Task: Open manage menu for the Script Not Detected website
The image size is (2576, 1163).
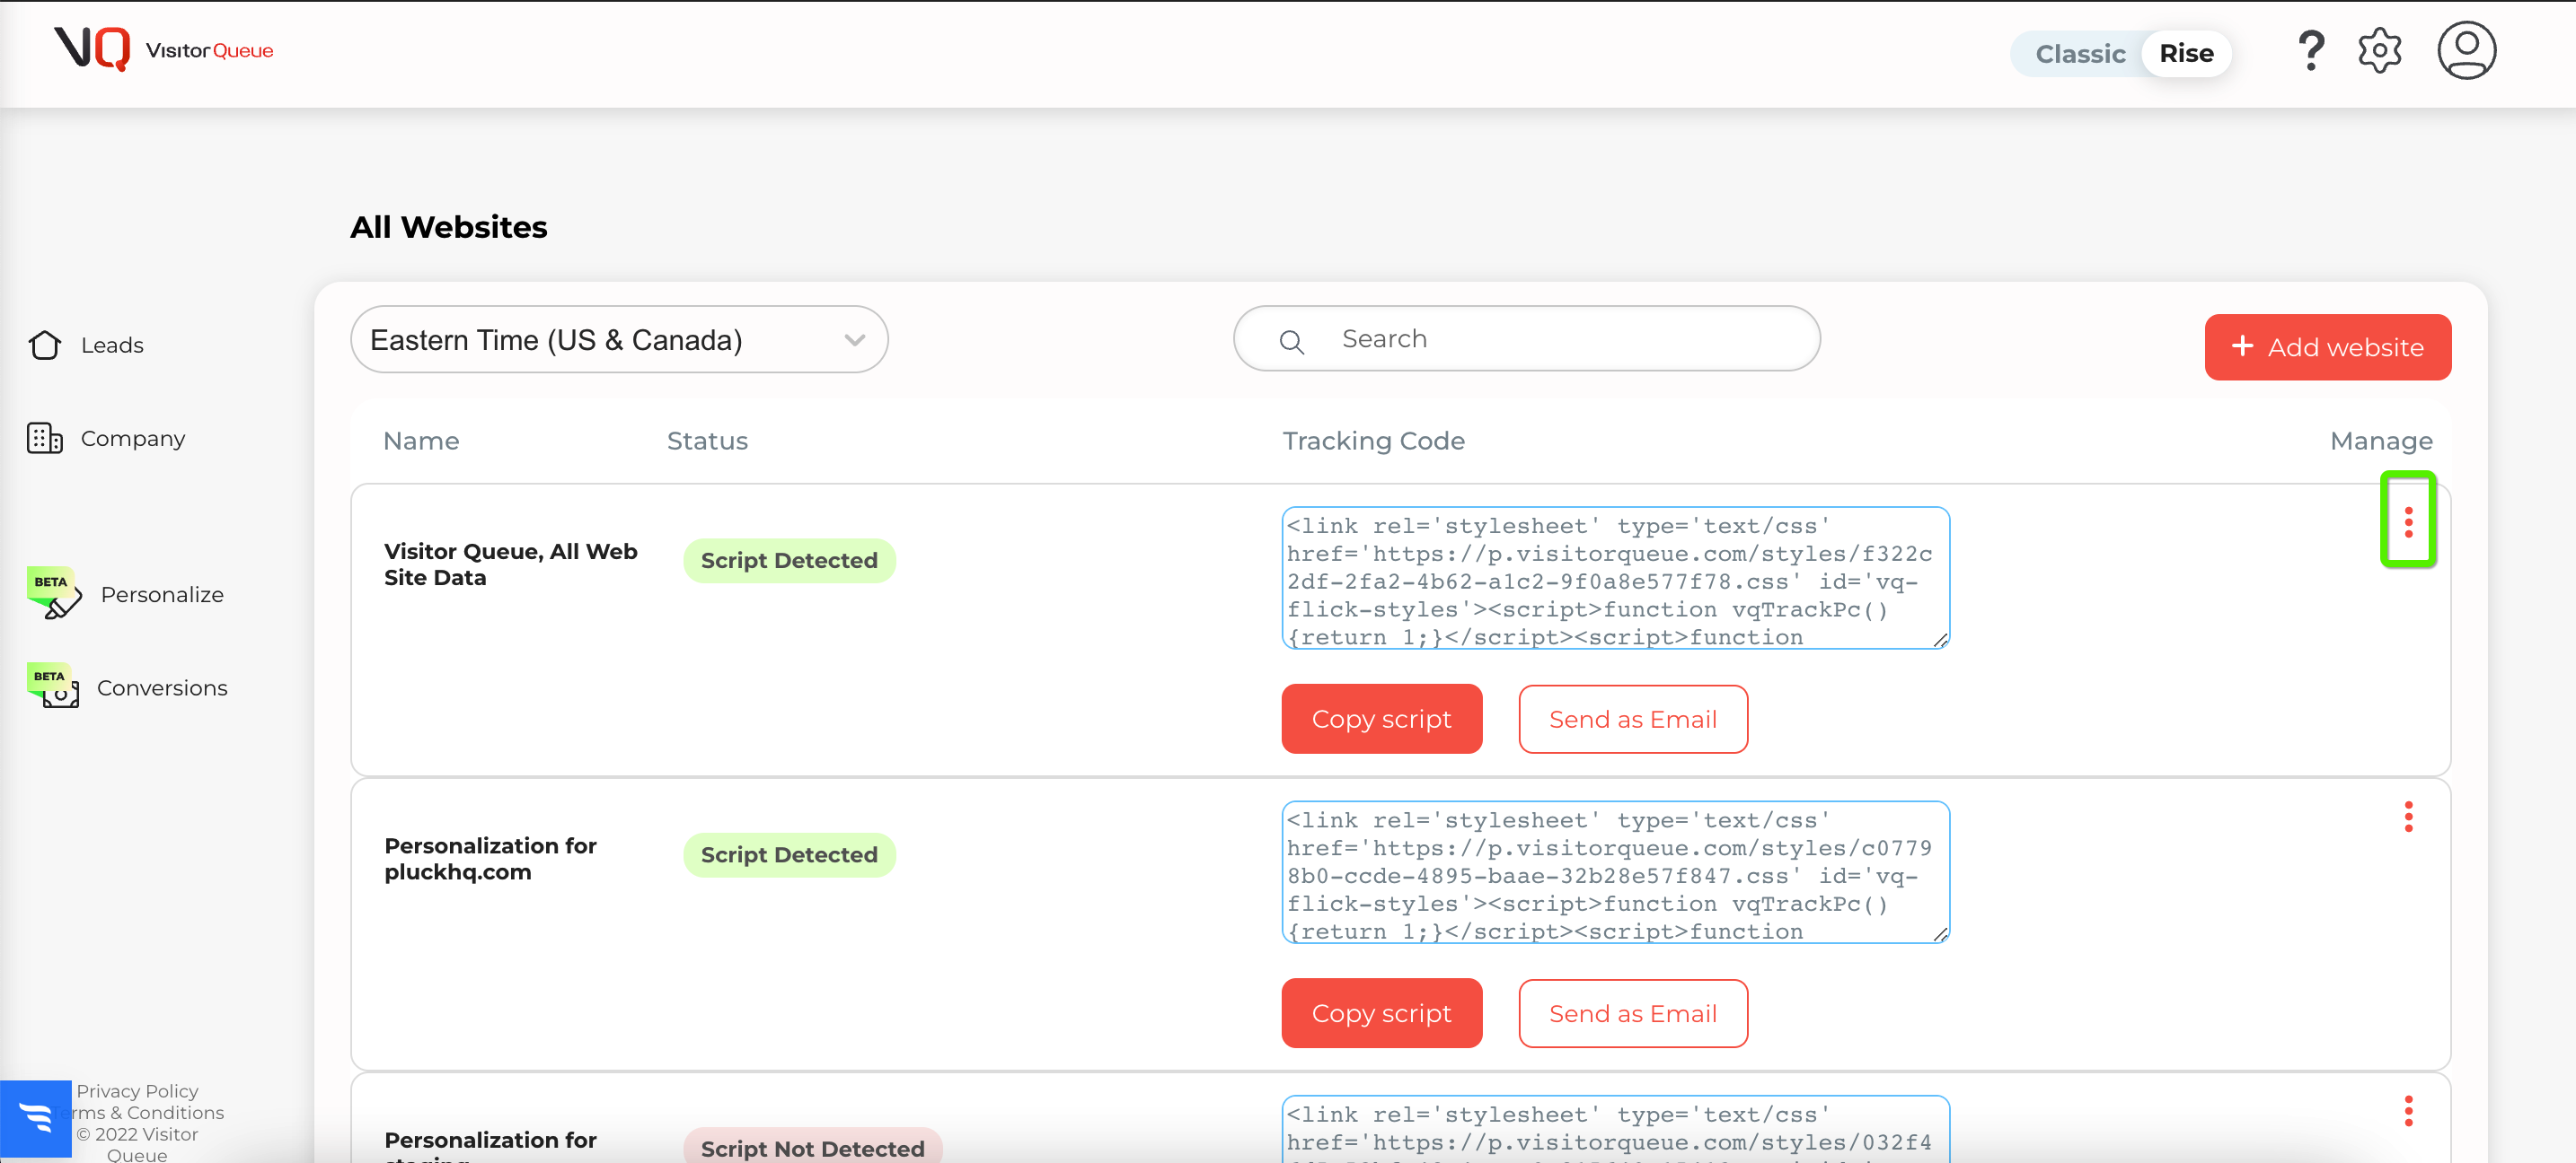Action: point(2408,1110)
